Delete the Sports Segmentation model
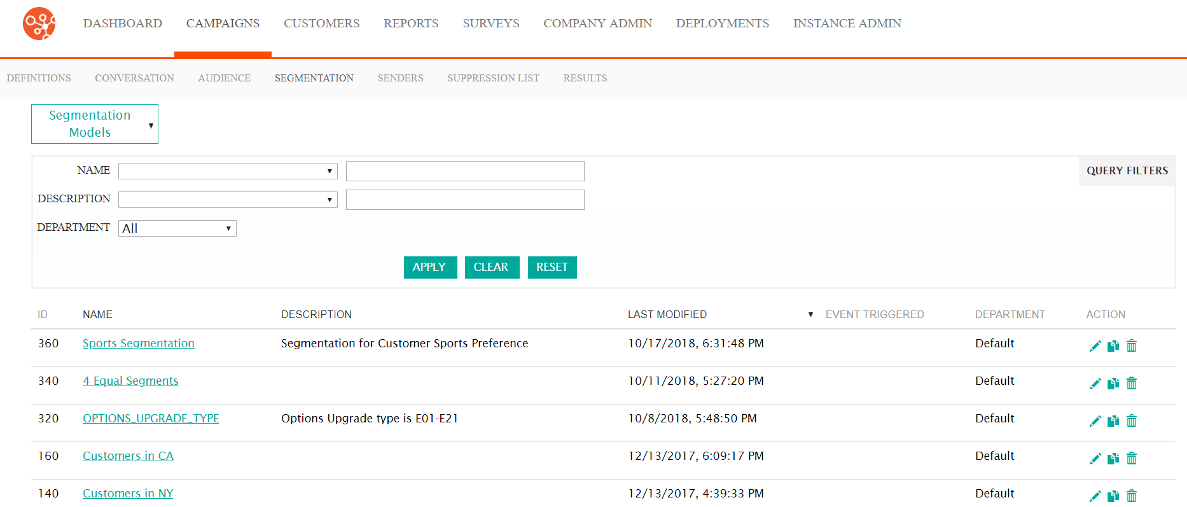The width and height of the screenshot is (1187, 507). point(1132,346)
